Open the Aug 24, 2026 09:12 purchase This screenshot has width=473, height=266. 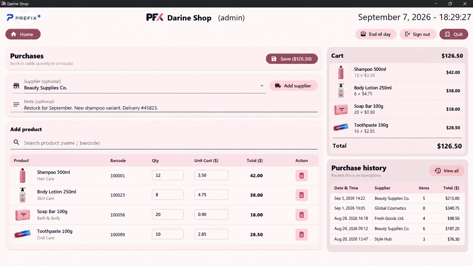(397, 228)
